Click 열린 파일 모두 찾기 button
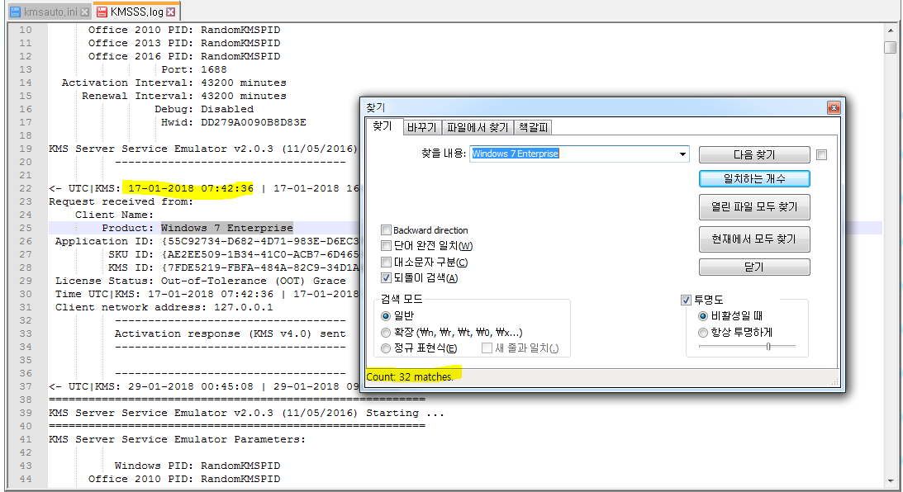This screenshot has height=492, width=903. click(753, 206)
